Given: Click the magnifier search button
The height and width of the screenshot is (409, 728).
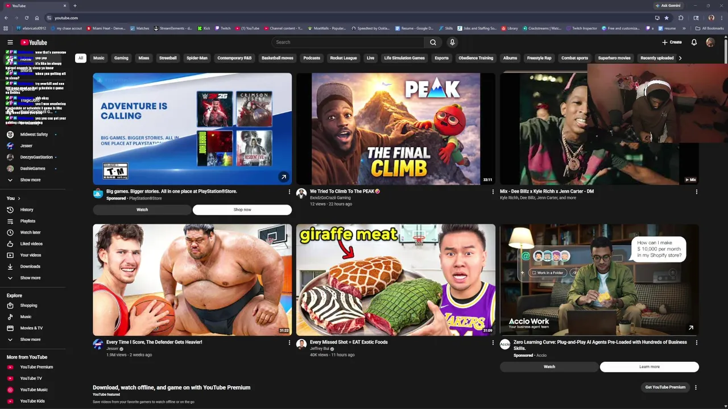Looking at the screenshot, I should click(x=433, y=42).
